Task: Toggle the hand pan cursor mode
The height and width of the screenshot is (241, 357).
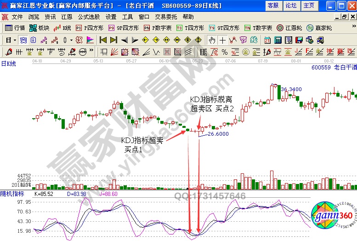Action: click(211, 40)
